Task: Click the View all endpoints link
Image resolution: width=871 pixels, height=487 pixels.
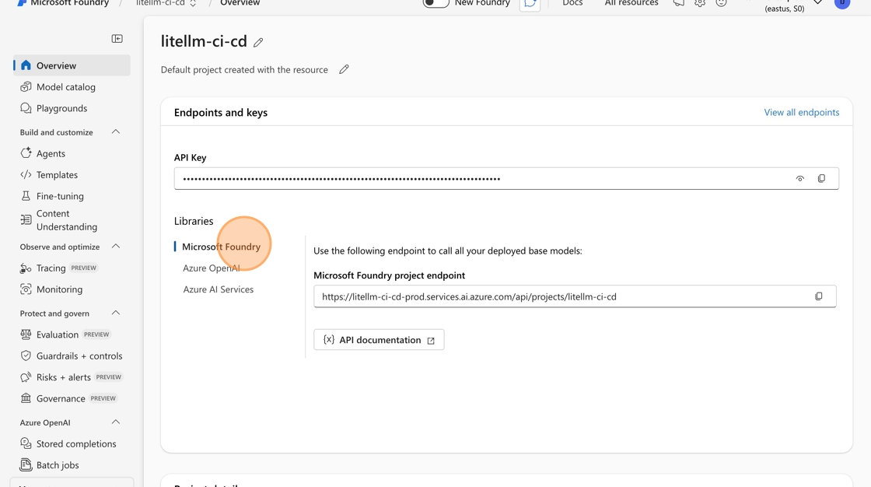Action: (x=801, y=112)
